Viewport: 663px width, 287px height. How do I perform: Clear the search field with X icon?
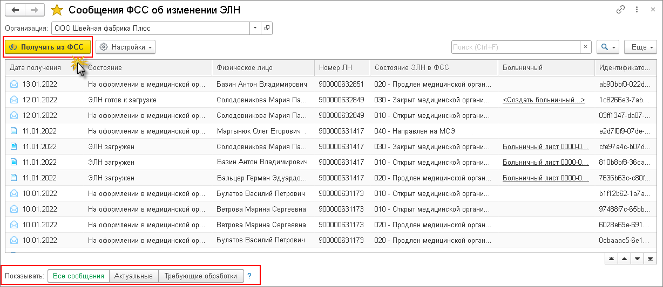[585, 47]
